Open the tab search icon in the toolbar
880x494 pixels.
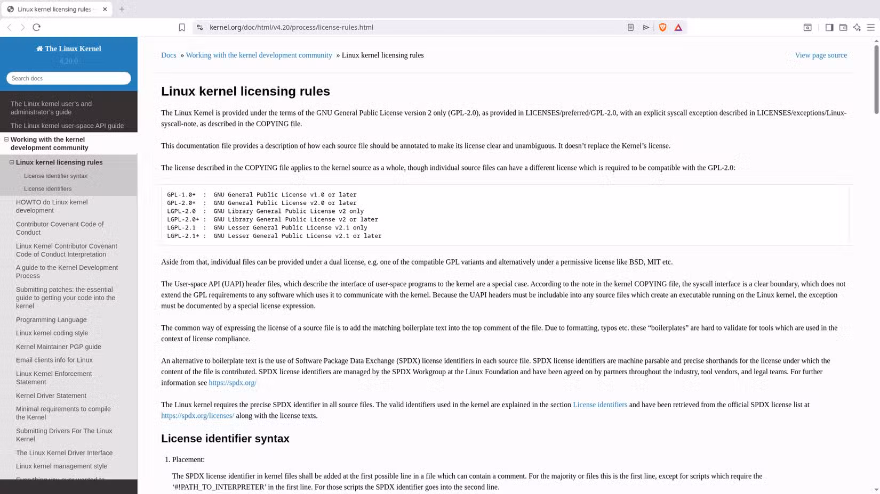tap(807, 27)
